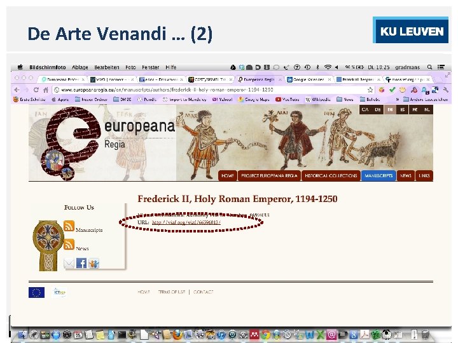Click the European Union flag logo

(36, 293)
